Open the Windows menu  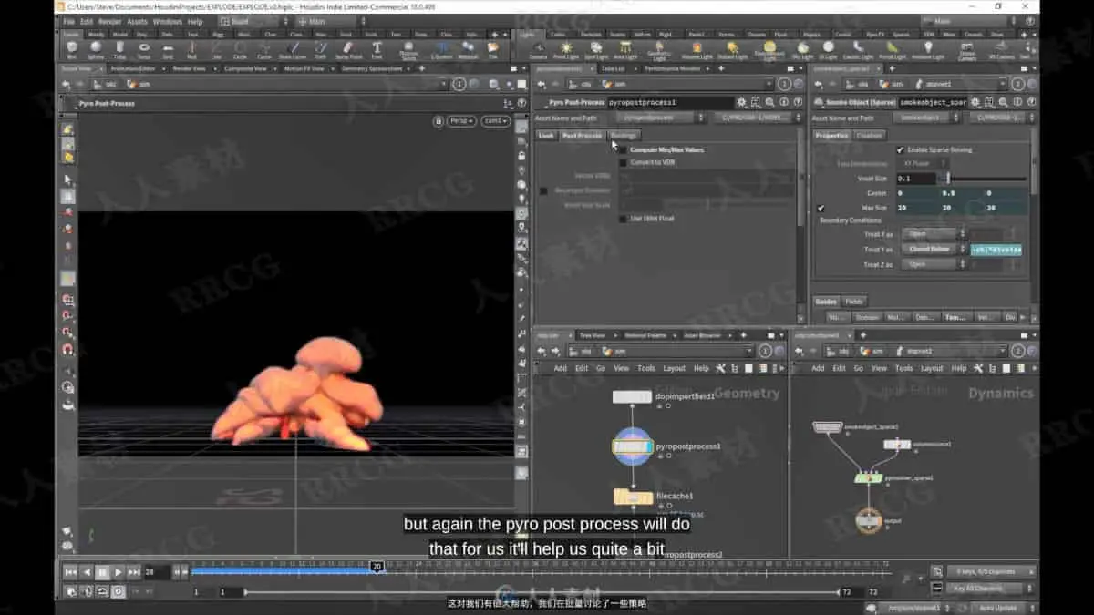click(x=167, y=21)
